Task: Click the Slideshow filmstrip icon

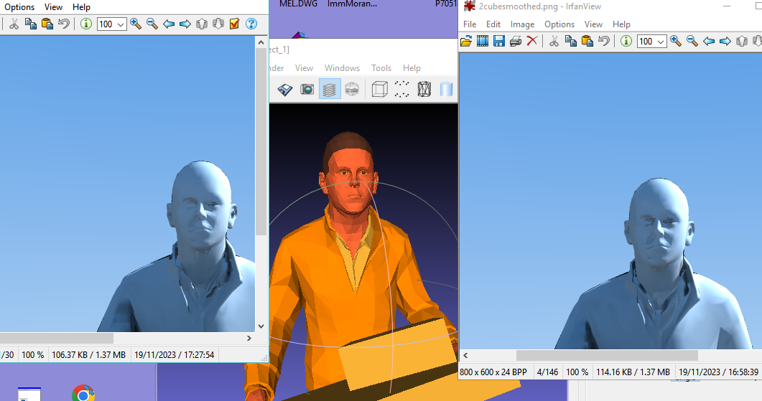Action: coord(483,42)
